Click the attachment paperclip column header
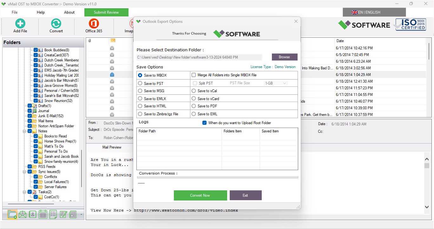Image resolution: width=434 pixels, height=229 pixels. 90,41
